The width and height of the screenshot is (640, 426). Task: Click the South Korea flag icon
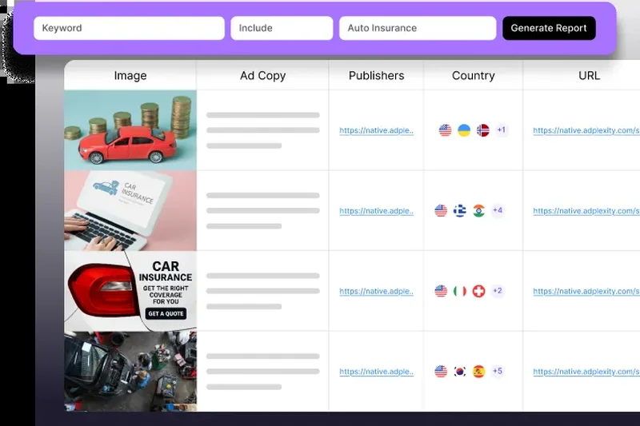coord(460,372)
